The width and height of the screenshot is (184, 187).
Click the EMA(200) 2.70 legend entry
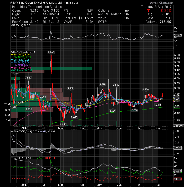click(x=21, y=57)
